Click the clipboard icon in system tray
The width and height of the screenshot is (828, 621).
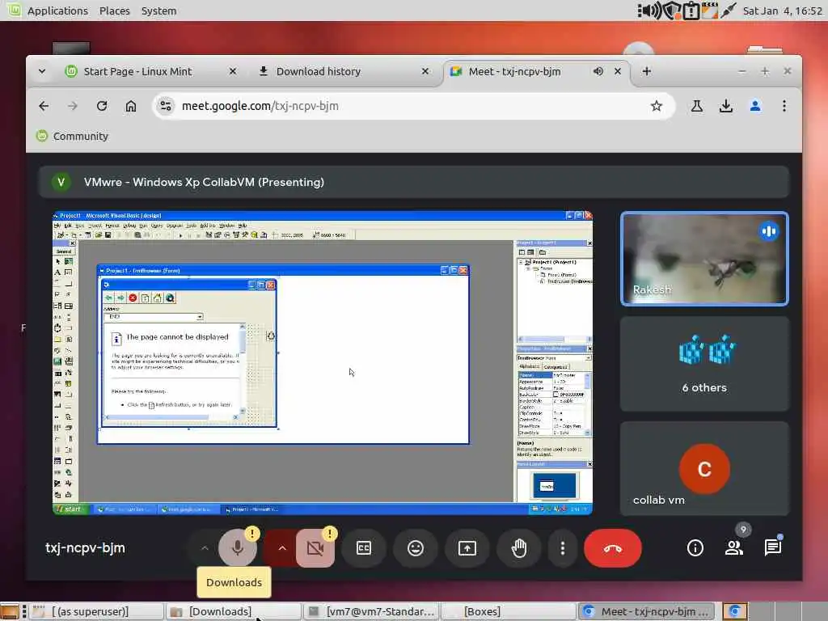(x=691, y=11)
